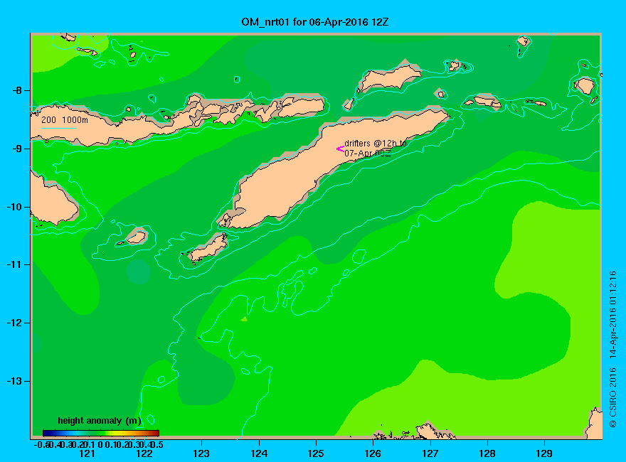The width and height of the screenshot is (626, 462).
Task: Click the latitude label '-12'
Action: point(14,323)
